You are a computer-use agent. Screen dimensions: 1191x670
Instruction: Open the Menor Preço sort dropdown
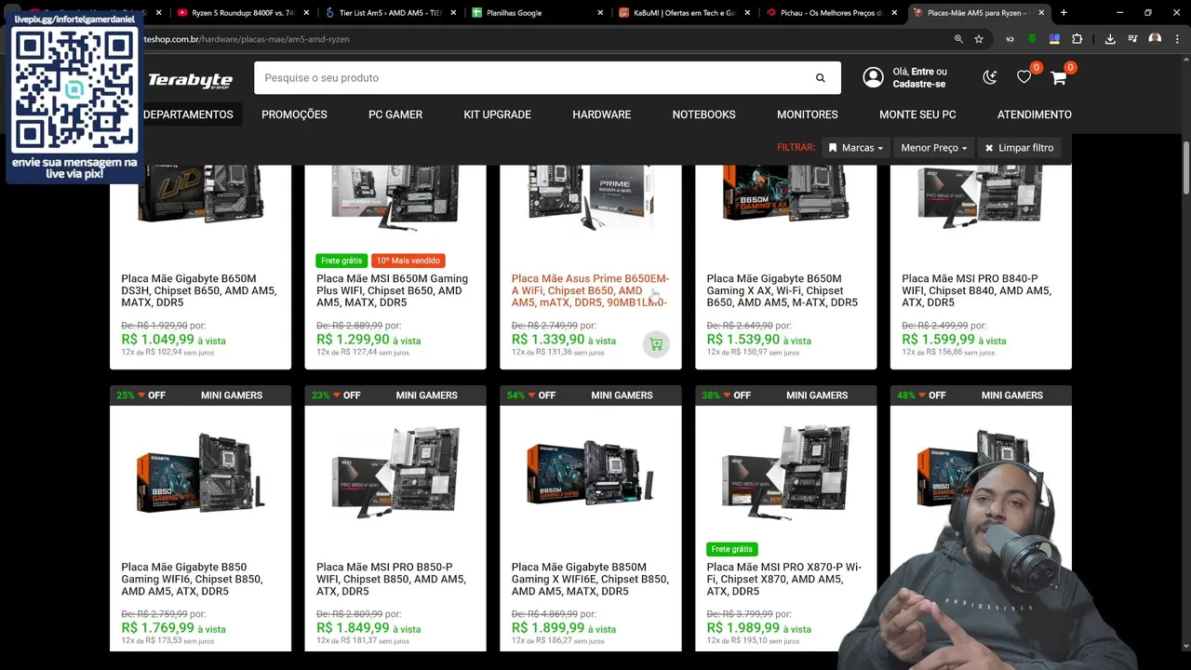[933, 148]
